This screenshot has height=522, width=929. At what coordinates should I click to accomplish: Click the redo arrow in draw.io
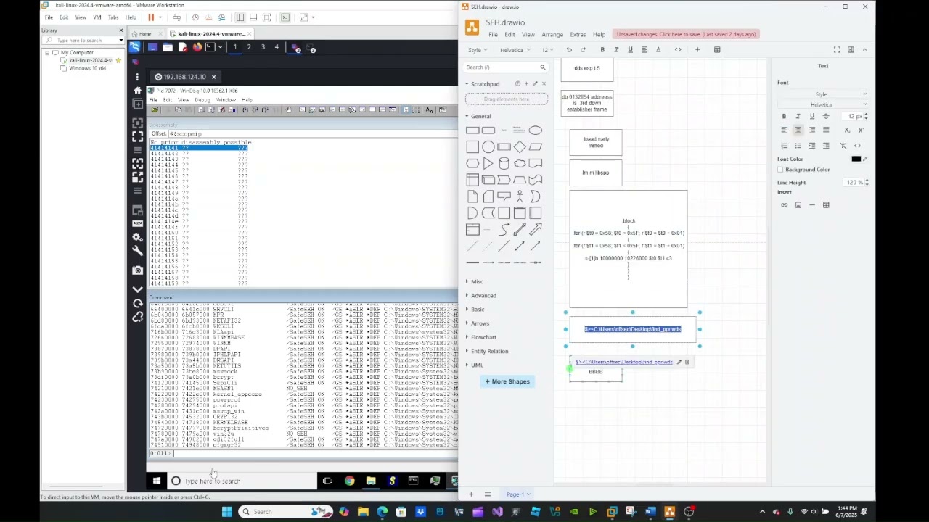(x=583, y=50)
